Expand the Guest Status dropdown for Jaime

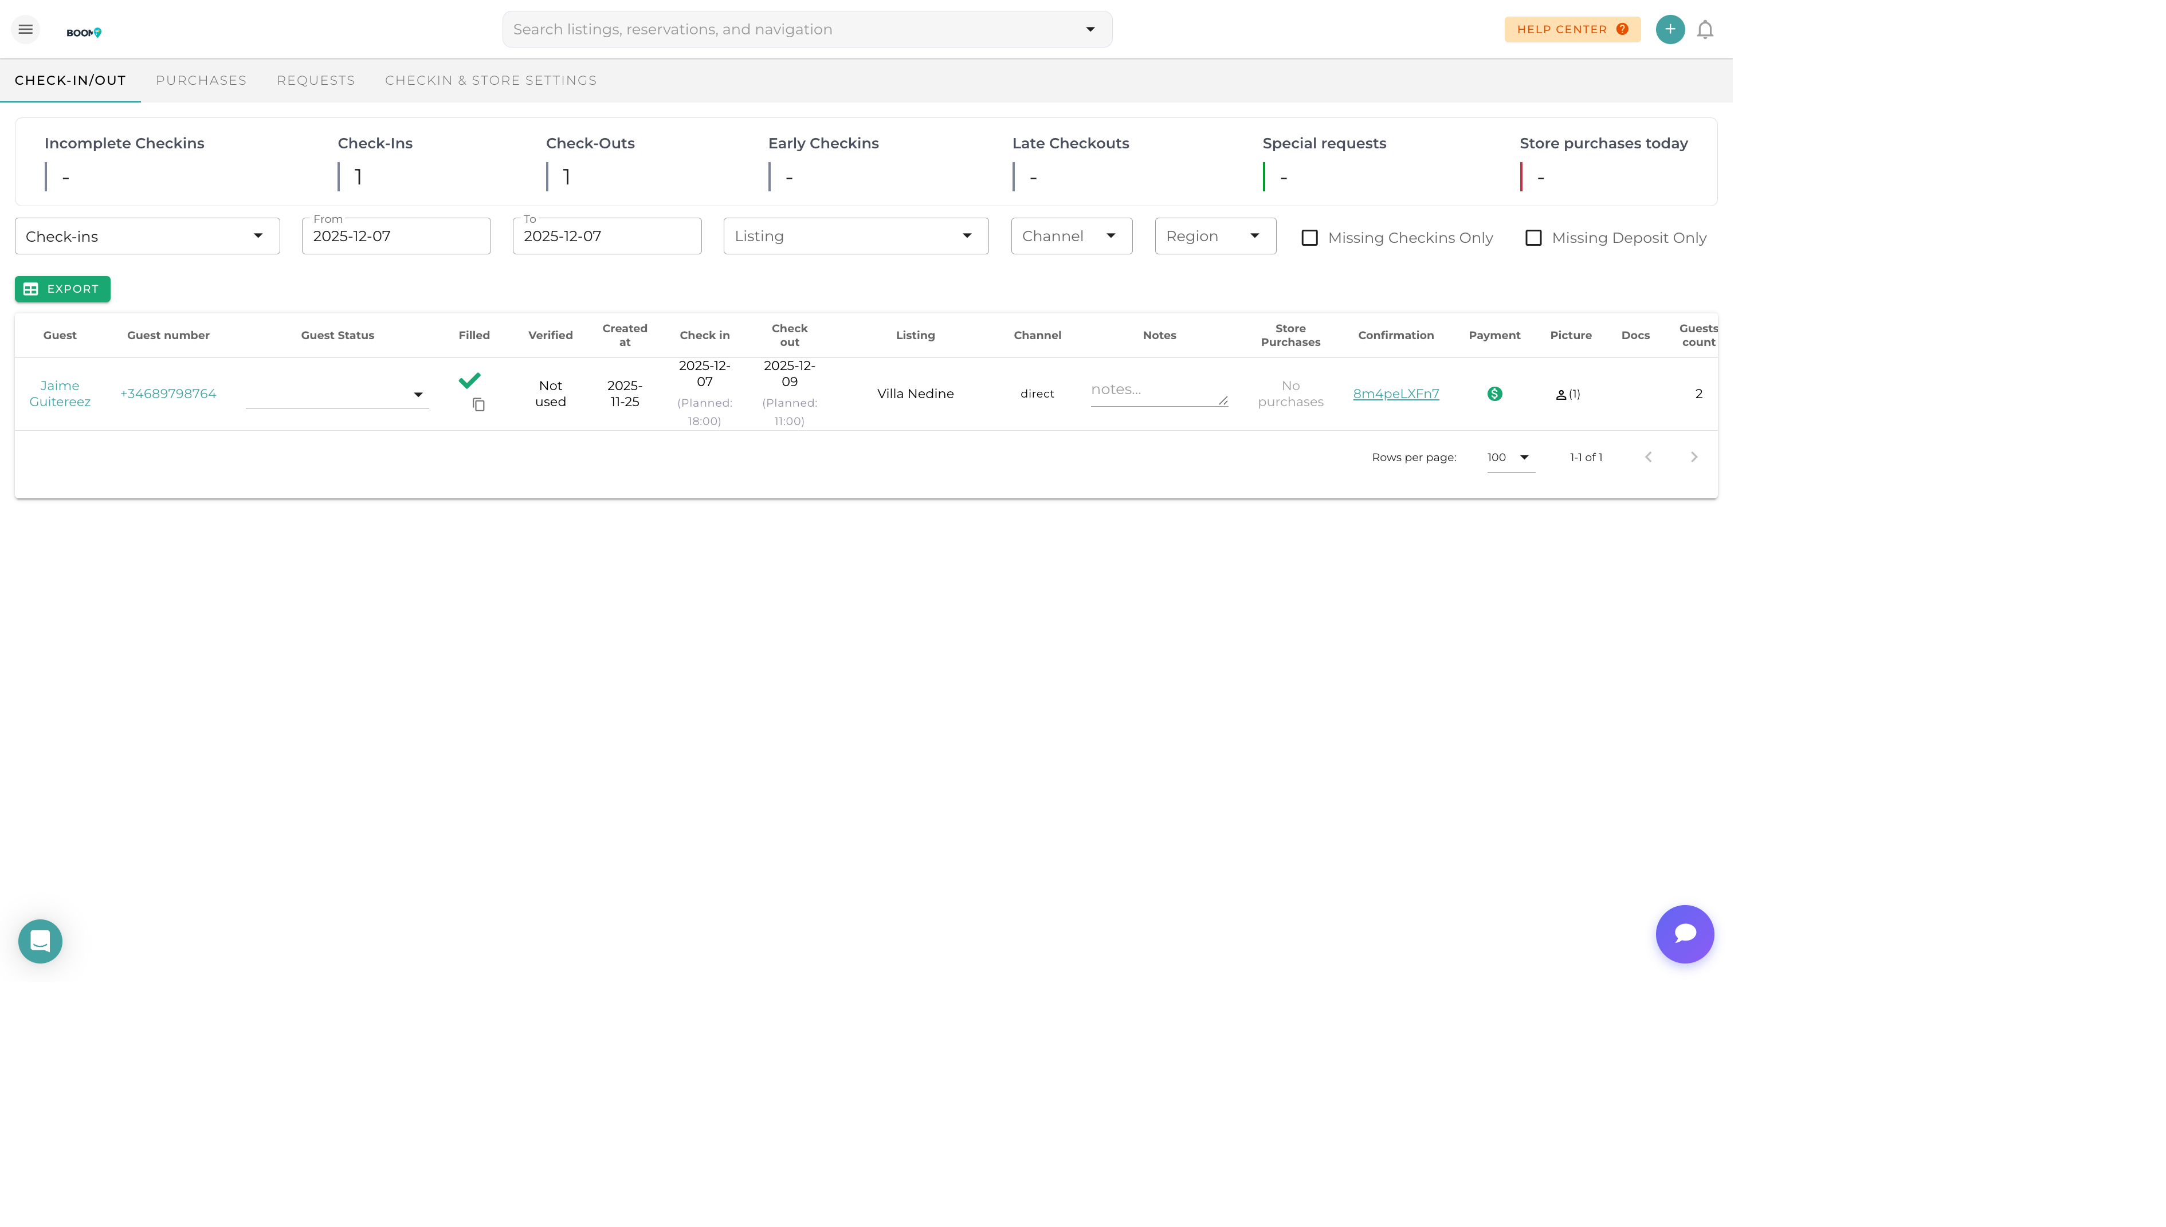click(x=337, y=394)
